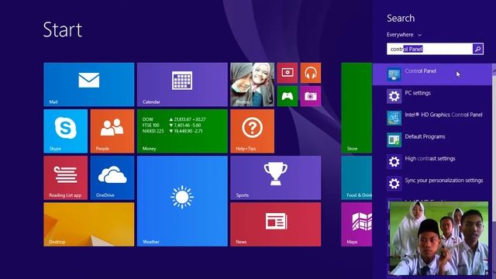Click the webcam video overlay thumbnail

[x=439, y=238]
